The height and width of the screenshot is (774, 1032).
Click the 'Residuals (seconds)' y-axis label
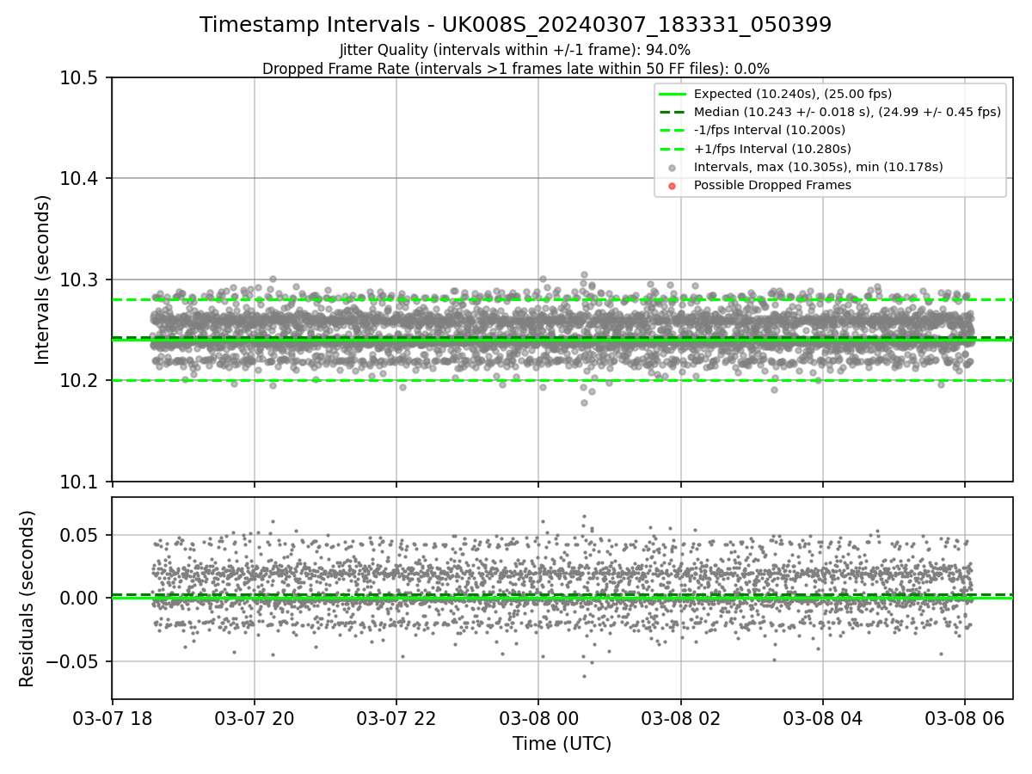28,599
